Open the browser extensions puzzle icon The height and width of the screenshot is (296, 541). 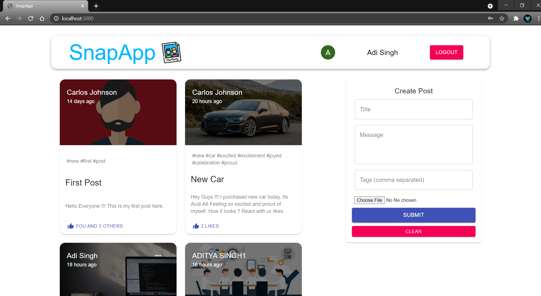tap(516, 18)
